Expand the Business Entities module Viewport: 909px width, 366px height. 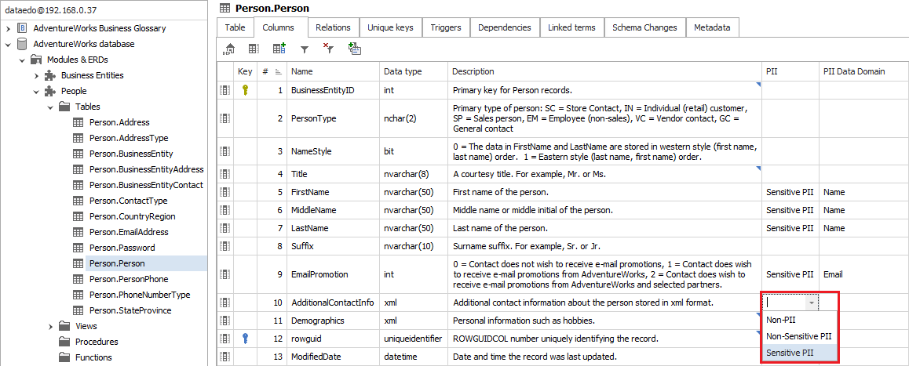point(36,75)
